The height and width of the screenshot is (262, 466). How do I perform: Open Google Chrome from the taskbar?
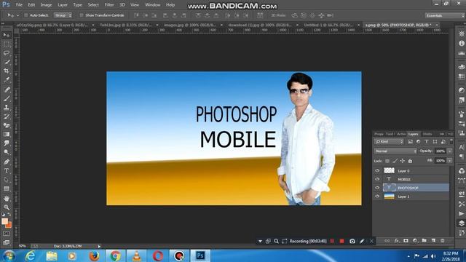click(115, 255)
